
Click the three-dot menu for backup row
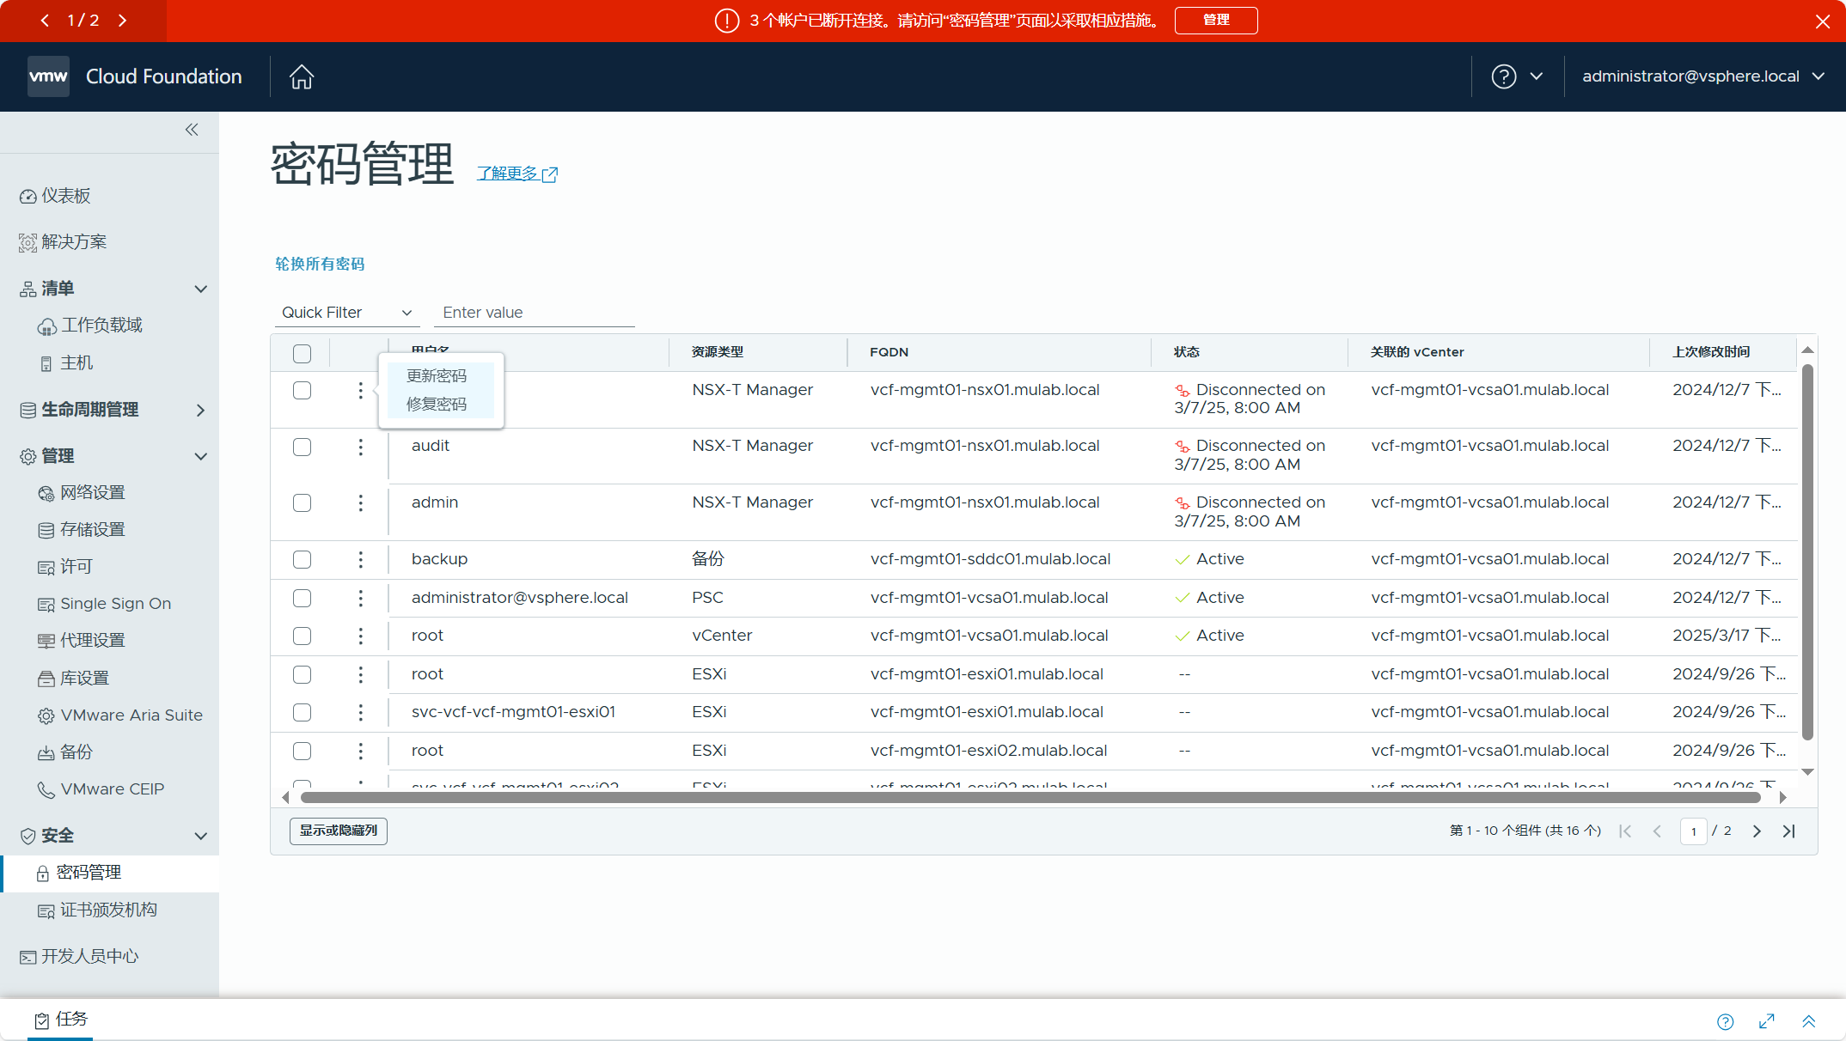click(360, 559)
